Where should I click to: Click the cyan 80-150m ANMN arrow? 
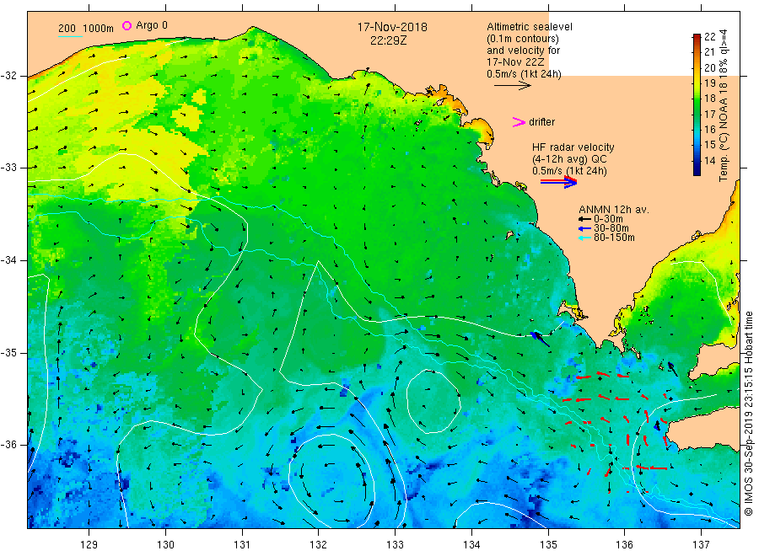coord(584,238)
